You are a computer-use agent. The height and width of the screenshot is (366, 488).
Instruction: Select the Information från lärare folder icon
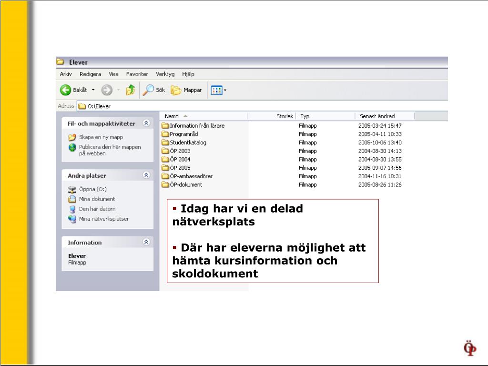[x=165, y=126]
